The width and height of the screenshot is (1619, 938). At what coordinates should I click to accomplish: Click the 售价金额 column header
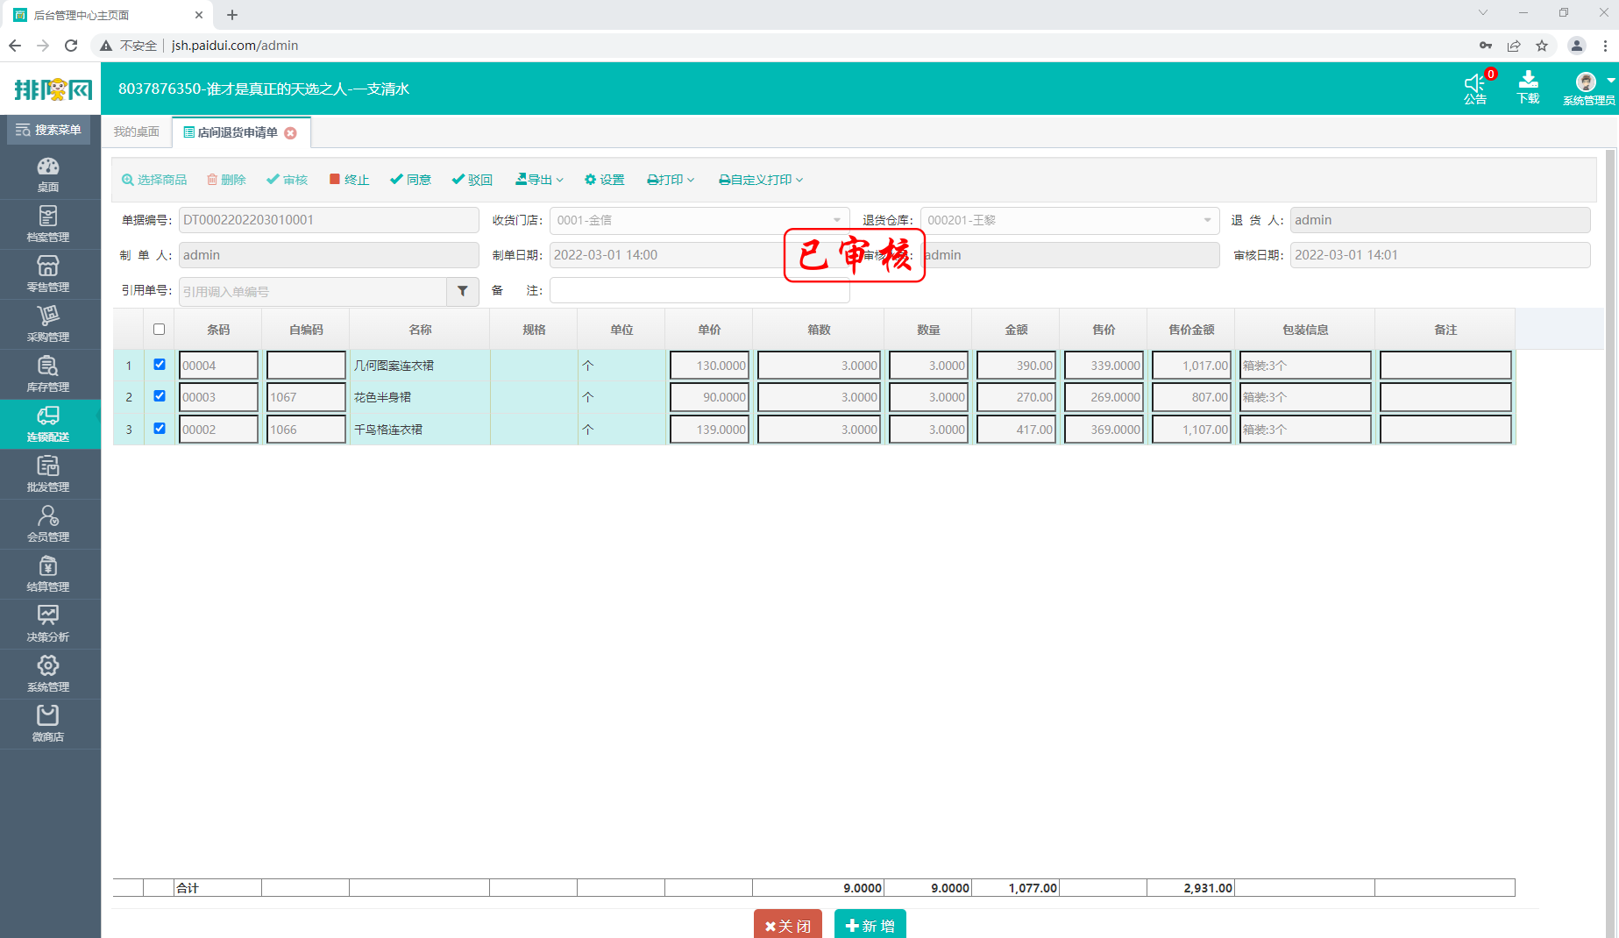tap(1191, 330)
